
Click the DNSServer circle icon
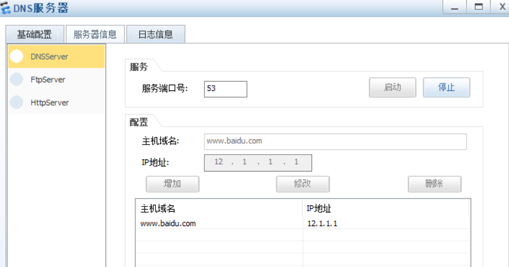[x=17, y=56]
